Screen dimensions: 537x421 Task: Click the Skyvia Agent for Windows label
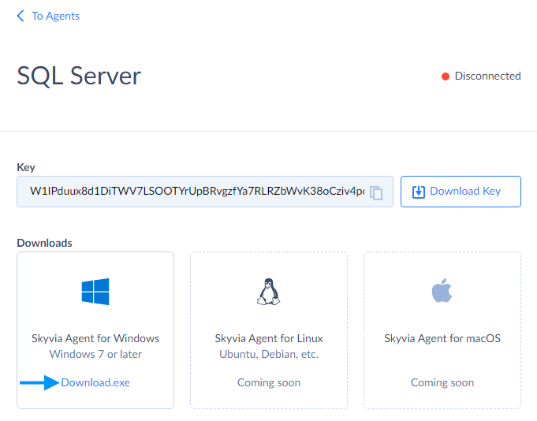95,338
